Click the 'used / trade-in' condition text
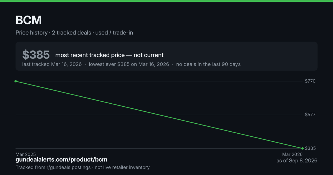This screenshot has height=175, width=333. tap(114, 32)
